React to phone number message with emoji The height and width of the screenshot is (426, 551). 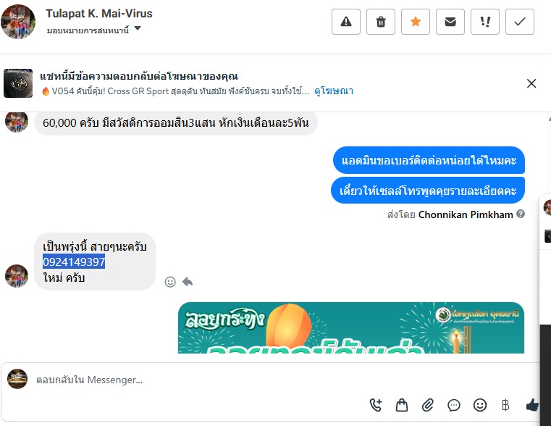pos(170,282)
